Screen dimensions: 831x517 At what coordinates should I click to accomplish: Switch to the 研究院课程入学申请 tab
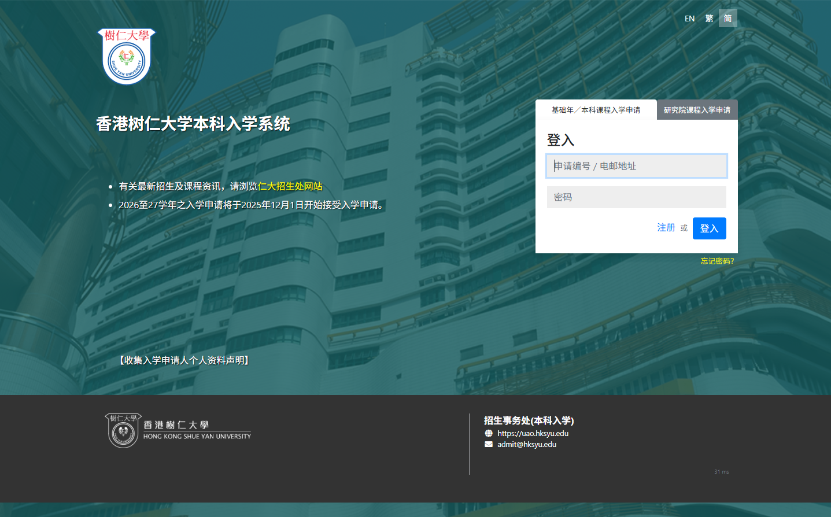click(697, 109)
